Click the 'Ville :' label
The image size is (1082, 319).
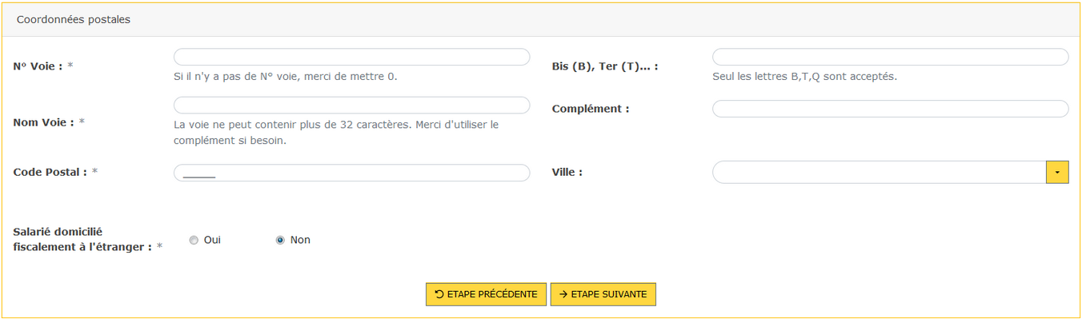(x=567, y=172)
